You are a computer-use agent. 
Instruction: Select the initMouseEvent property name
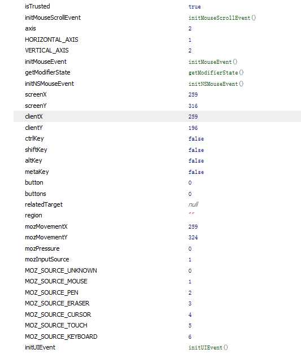pyautogui.click(x=46, y=62)
